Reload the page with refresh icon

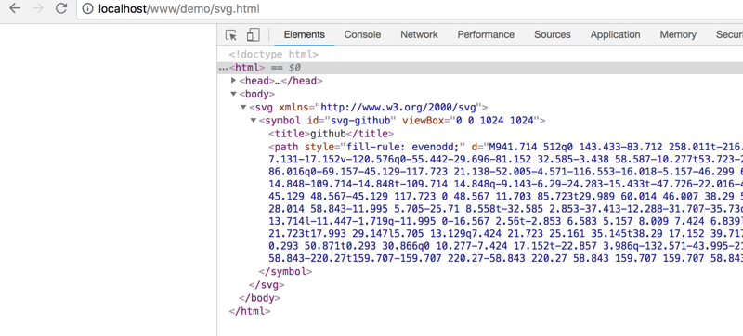[61, 8]
